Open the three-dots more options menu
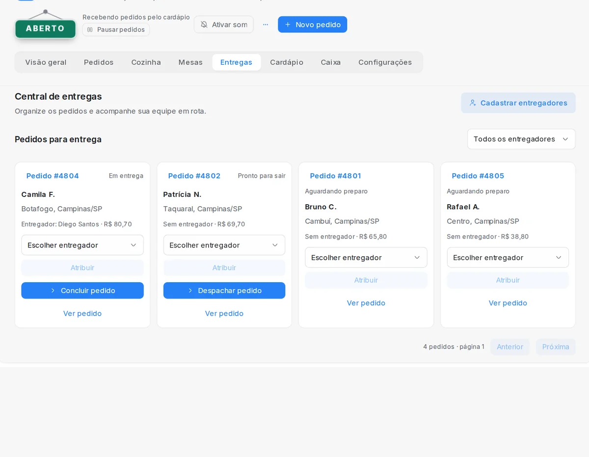Viewport: 589px width, 457px height. tap(266, 25)
